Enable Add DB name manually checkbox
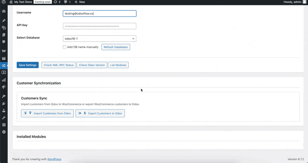308x163 pixels. (65, 47)
